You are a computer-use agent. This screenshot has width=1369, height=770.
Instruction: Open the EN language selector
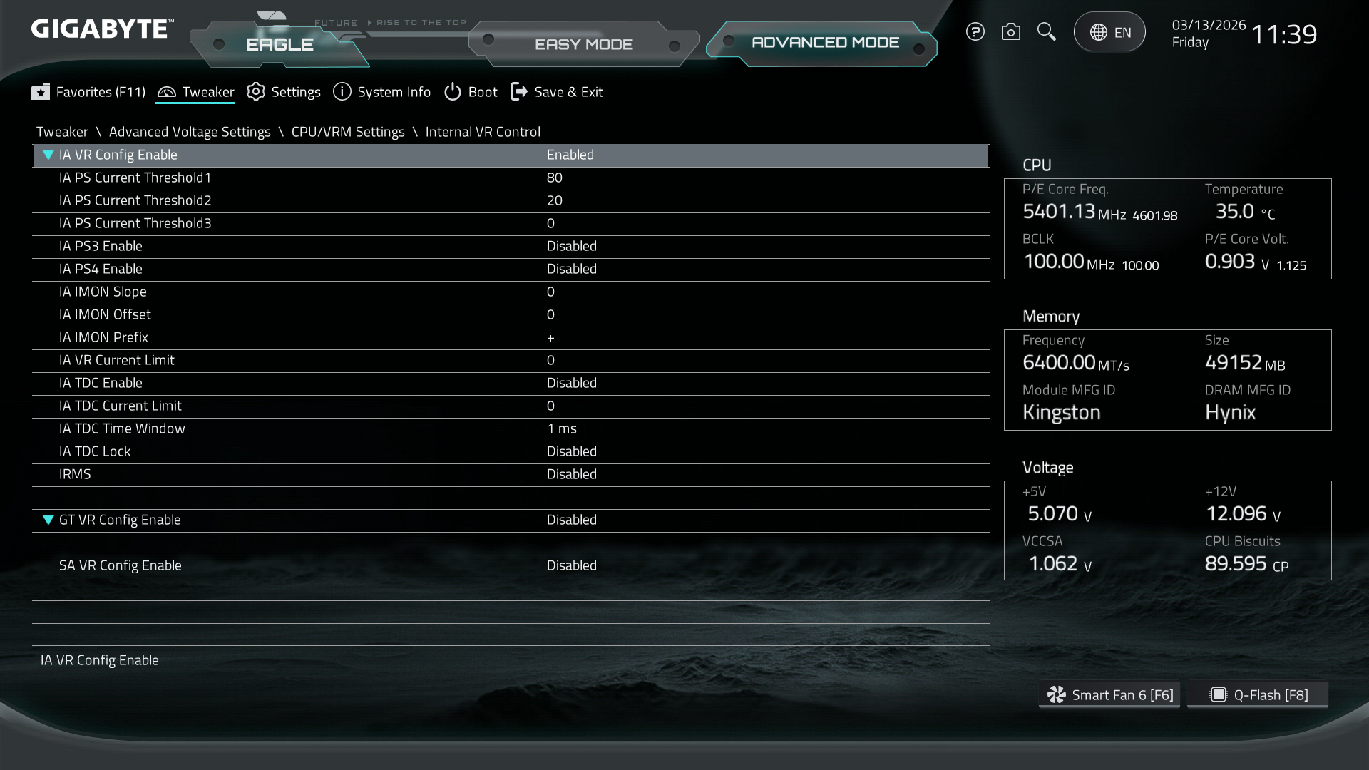[1109, 32]
